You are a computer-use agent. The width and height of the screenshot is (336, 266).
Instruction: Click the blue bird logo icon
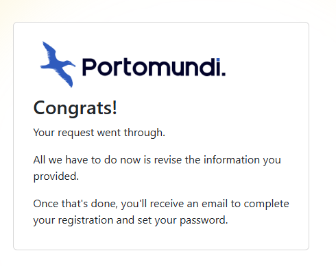click(58, 64)
